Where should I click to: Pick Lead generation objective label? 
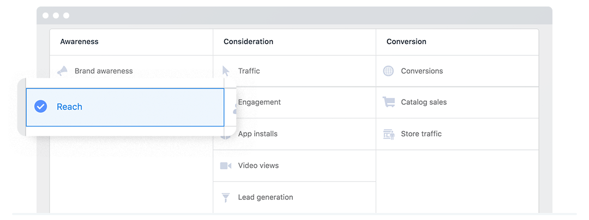click(266, 197)
